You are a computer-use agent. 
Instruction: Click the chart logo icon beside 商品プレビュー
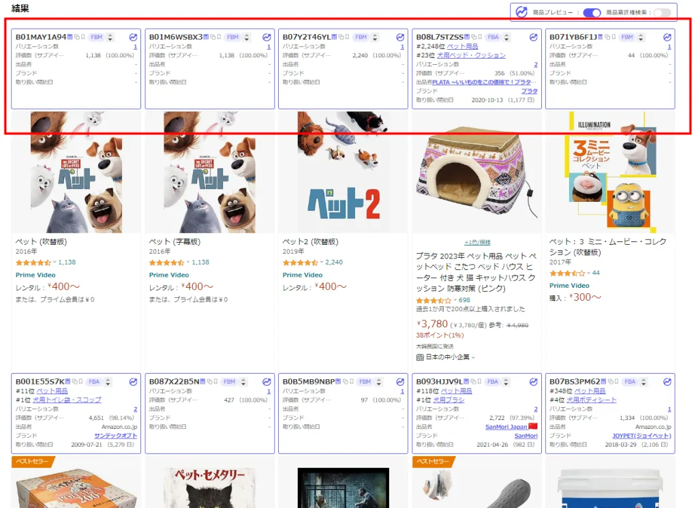pyautogui.click(x=521, y=12)
